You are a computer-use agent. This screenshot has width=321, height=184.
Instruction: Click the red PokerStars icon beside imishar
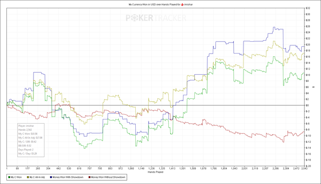(182, 5)
